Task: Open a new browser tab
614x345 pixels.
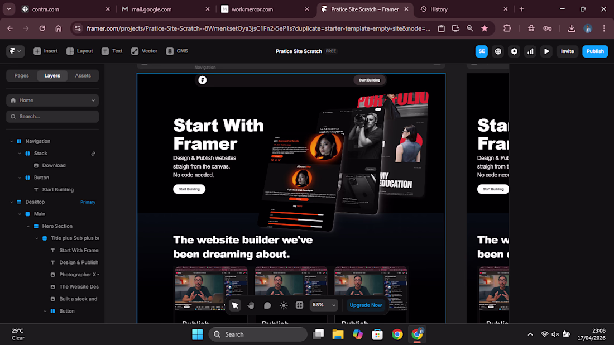Action: pos(521,9)
